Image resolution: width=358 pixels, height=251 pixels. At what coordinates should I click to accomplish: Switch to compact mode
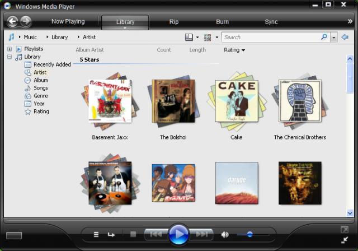[345, 240]
